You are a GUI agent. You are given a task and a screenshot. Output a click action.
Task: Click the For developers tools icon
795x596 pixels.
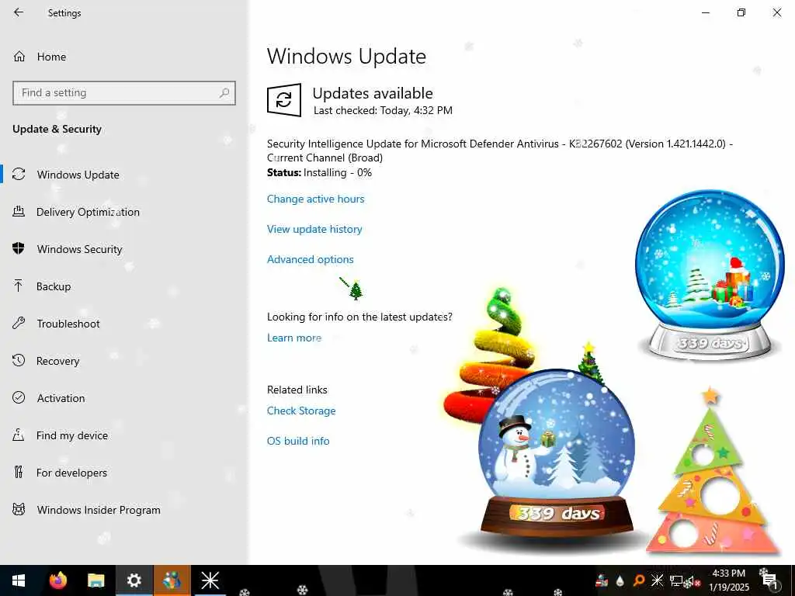pos(19,473)
